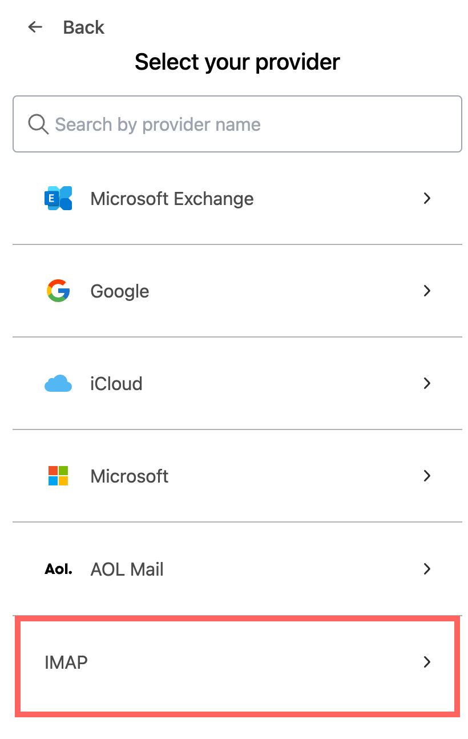Click the Microsoft four-square logo
The width and height of the screenshot is (468, 739).
coord(58,476)
